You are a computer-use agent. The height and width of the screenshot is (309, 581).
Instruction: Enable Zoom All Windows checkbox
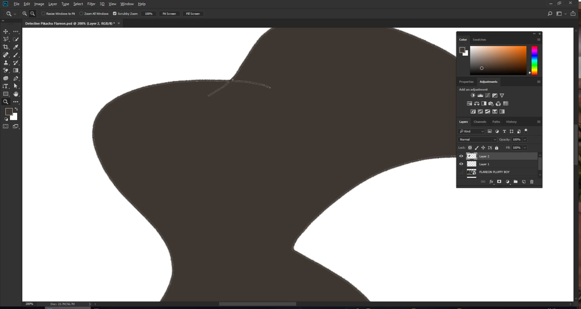(81, 14)
